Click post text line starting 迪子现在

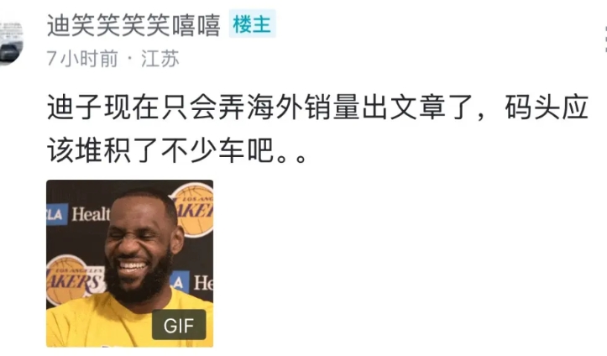[x=317, y=107]
